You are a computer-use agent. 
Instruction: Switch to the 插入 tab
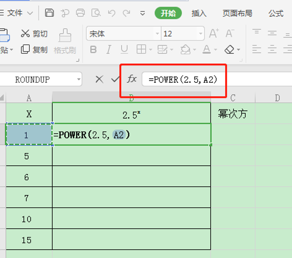coord(199,14)
